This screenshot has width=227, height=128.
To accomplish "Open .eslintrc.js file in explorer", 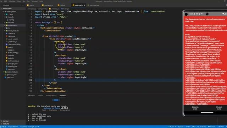I will tap(12, 33).
